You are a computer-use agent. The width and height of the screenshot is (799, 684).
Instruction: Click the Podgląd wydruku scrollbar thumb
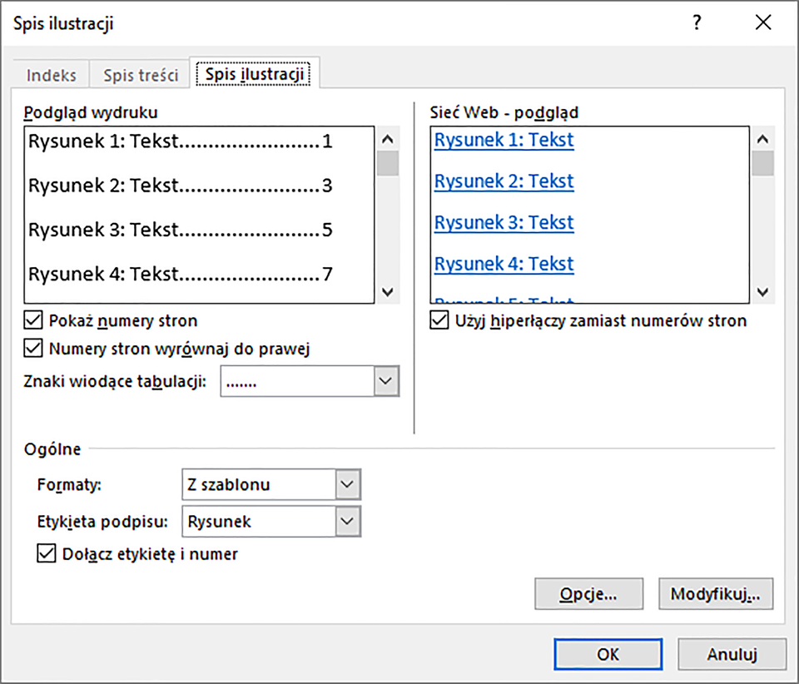click(x=387, y=163)
